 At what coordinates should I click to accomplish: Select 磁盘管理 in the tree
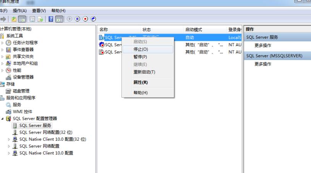coord(21,91)
